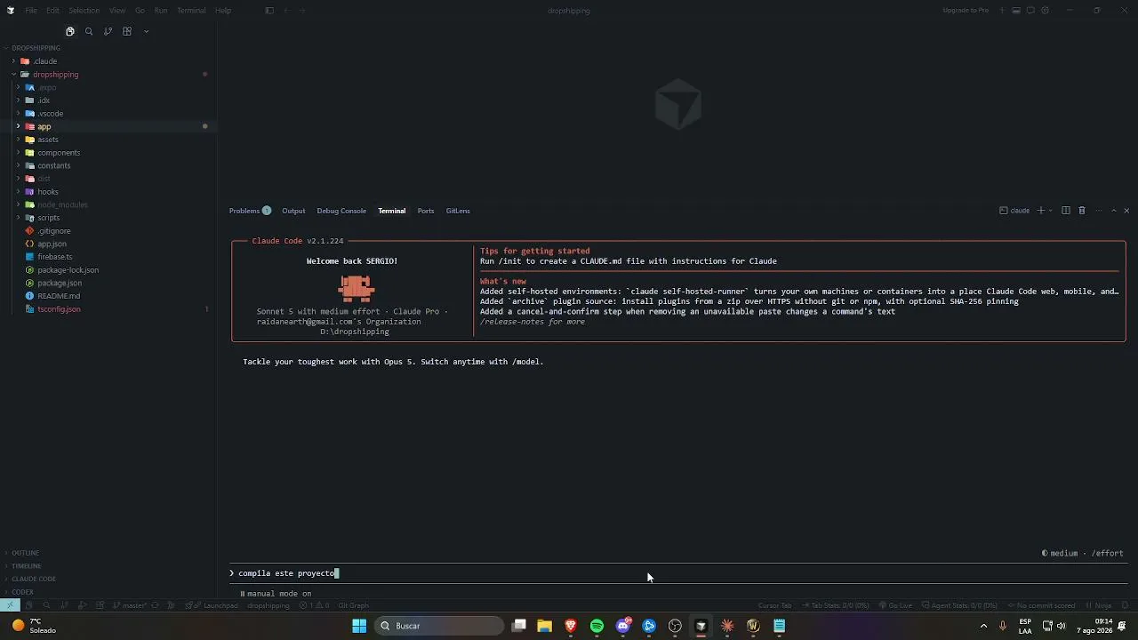
Task: Open the View menu
Action: [x=117, y=11]
